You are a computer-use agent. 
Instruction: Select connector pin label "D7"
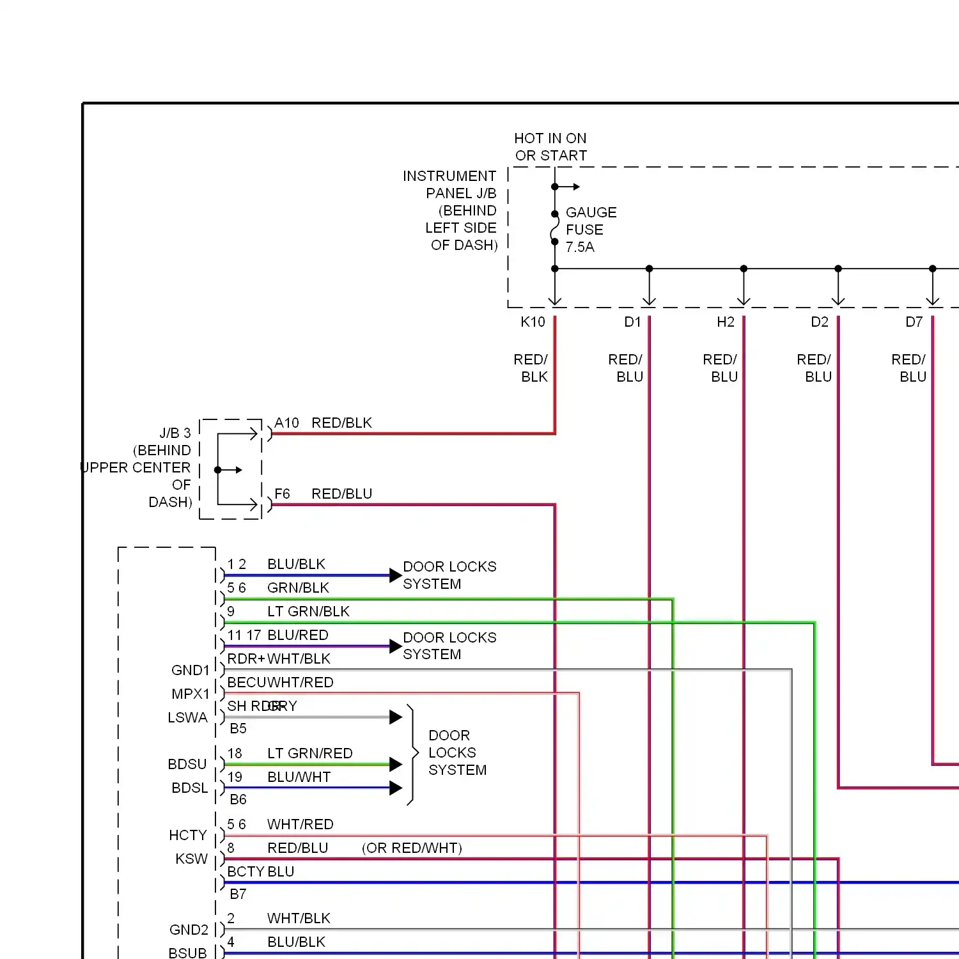(x=914, y=322)
